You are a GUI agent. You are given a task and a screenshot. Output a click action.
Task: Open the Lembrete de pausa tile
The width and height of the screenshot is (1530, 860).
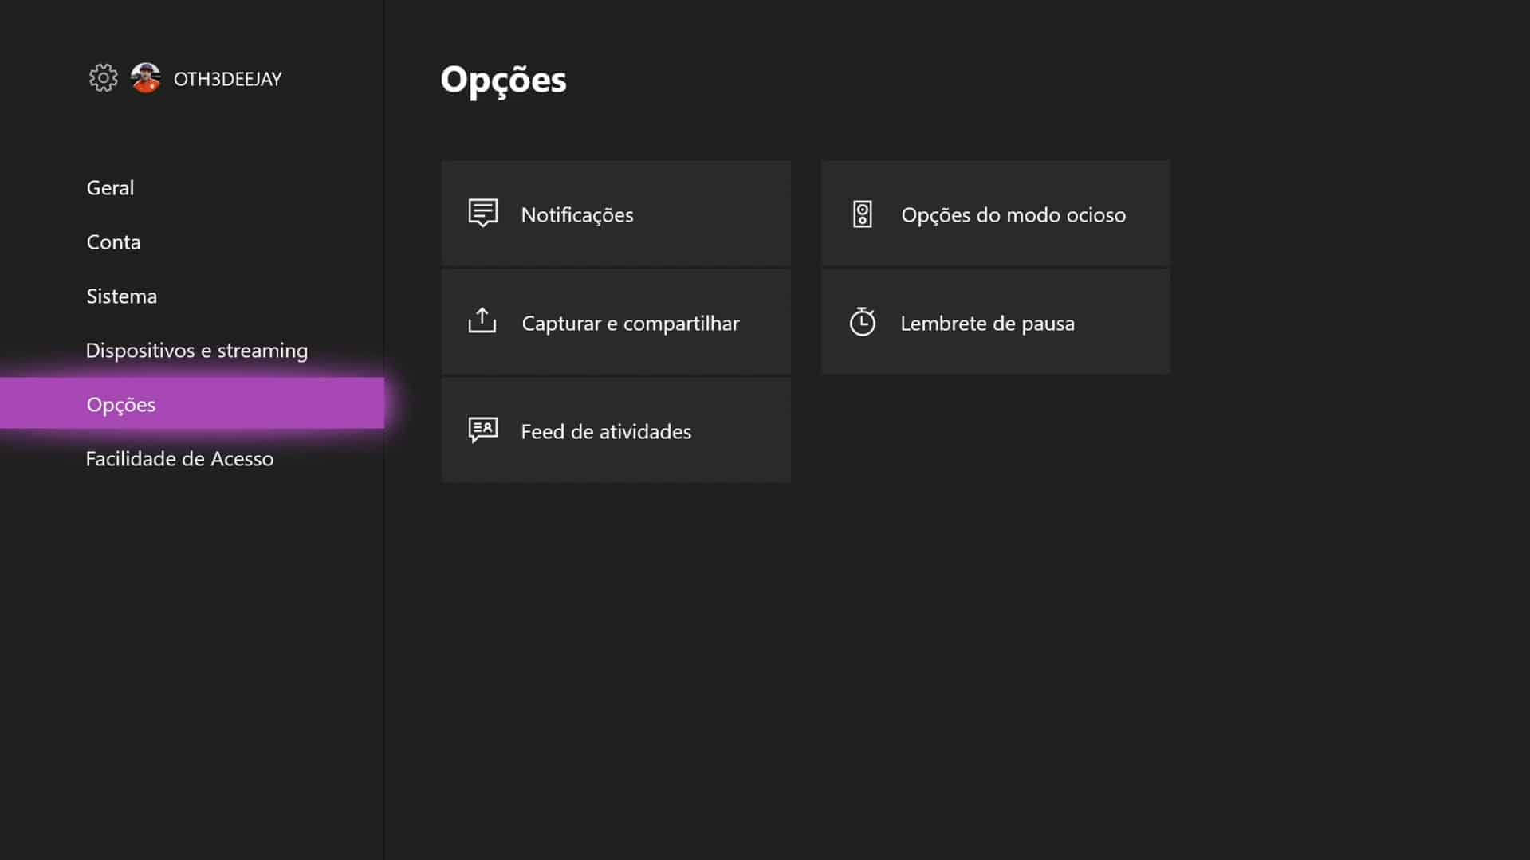point(995,321)
